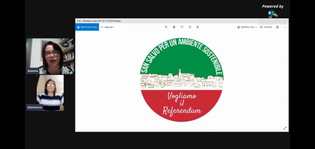Click the zoom magnifier icon

click(166, 27)
